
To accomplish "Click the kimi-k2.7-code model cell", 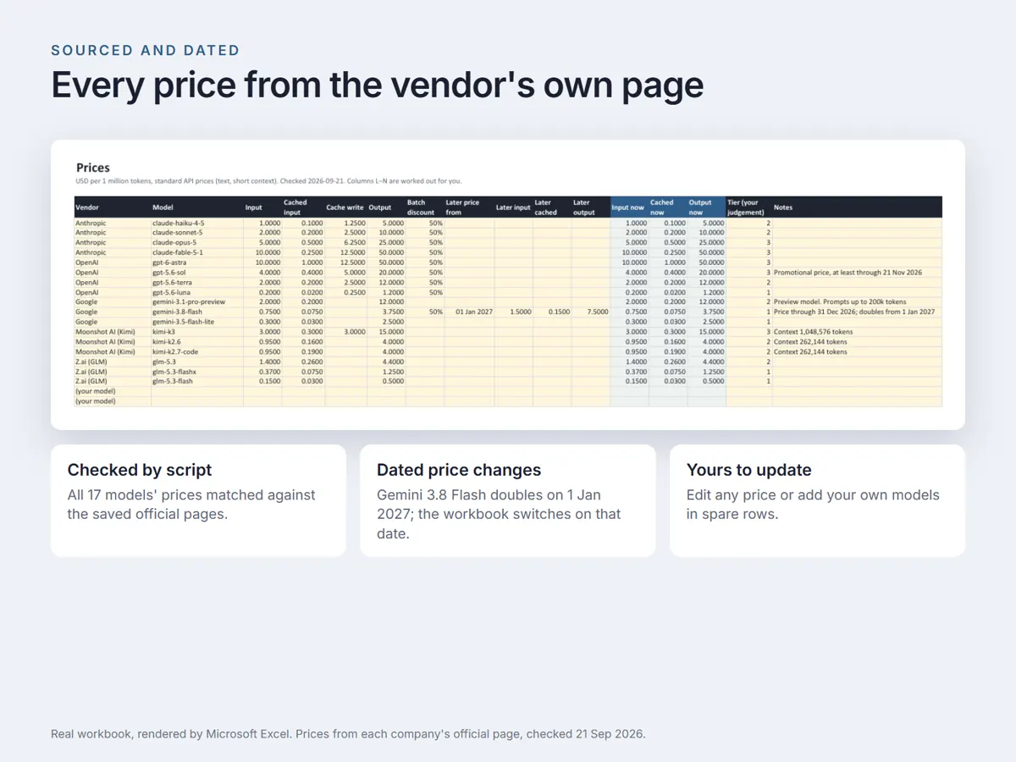I will 197,352.
